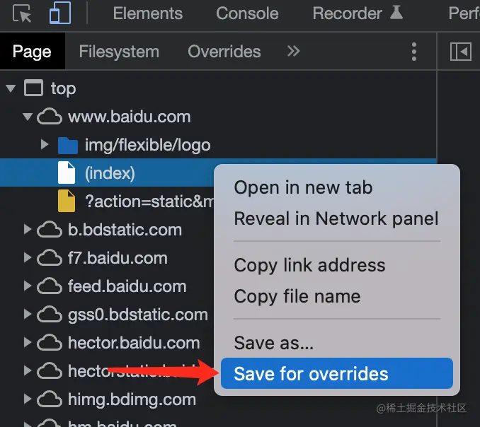This screenshot has width=480, height=427.
Task: Expand the img/flexible/logo folder arrow
Action: [45, 145]
